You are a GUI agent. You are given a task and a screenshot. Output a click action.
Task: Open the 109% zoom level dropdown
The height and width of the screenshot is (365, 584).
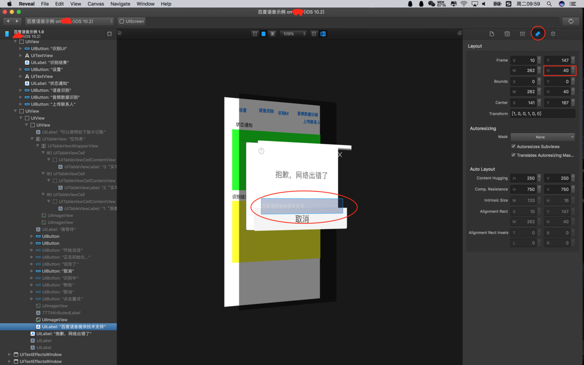click(x=293, y=34)
